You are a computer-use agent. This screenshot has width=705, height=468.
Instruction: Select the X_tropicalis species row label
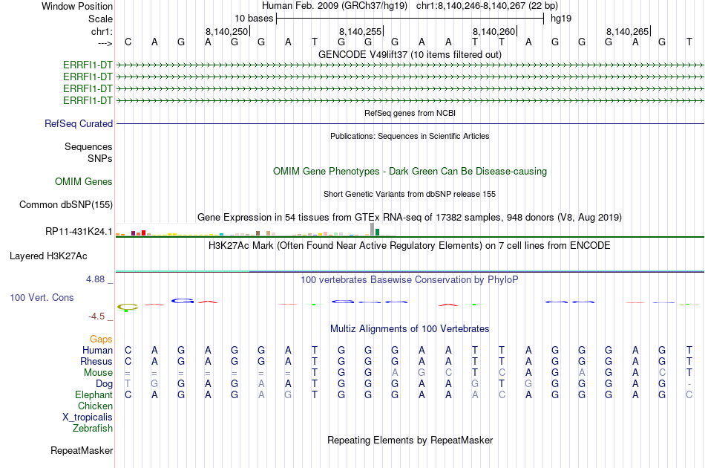pyautogui.click(x=88, y=417)
